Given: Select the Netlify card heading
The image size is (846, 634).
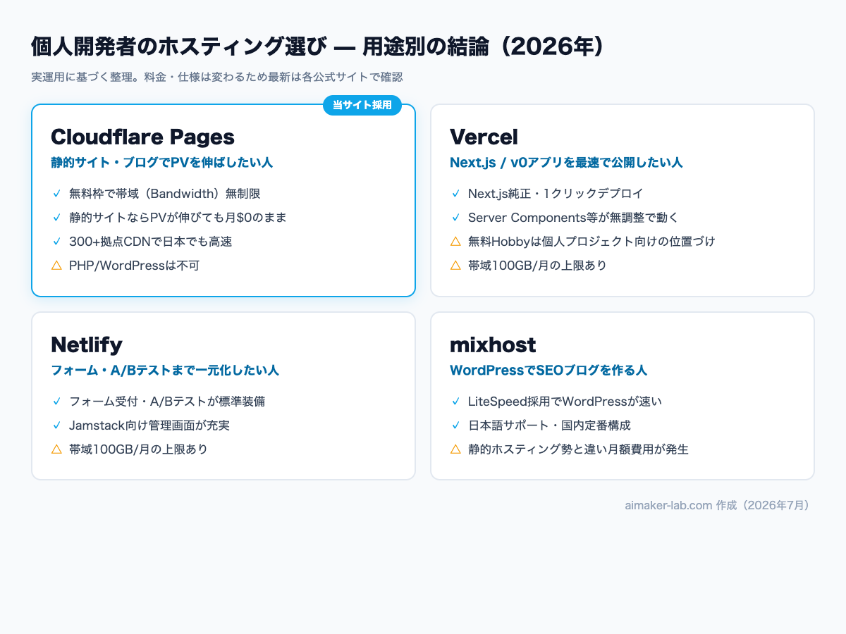Looking at the screenshot, I should coord(87,344).
